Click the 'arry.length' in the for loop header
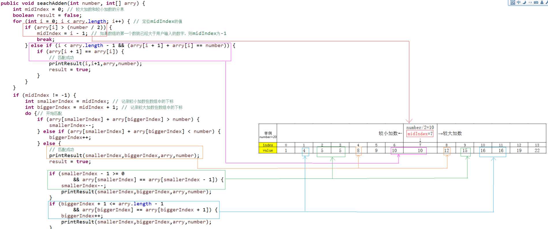The height and width of the screenshot is (229, 548). pos(89,21)
